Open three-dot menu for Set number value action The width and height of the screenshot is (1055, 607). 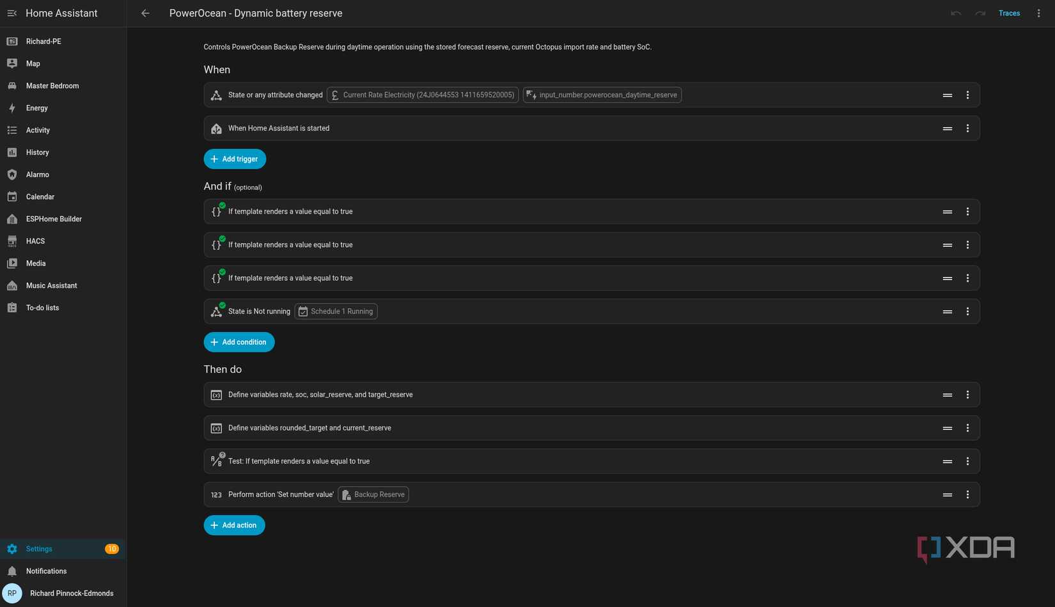pyautogui.click(x=967, y=494)
